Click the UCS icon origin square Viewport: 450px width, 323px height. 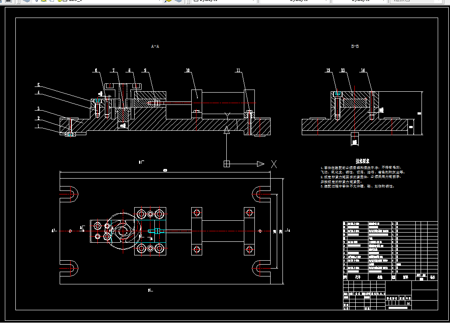(227, 164)
